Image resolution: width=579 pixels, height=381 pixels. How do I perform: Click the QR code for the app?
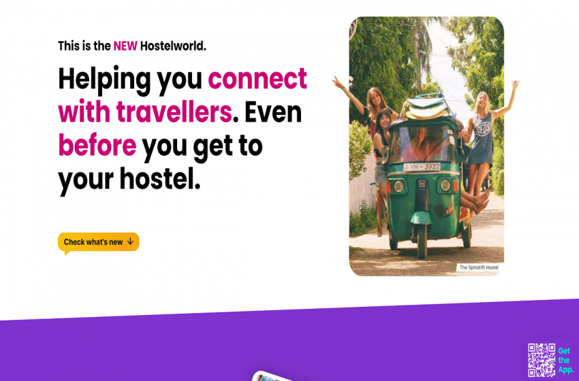pyautogui.click(x=542, y=360)
